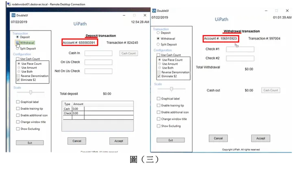
Task: Click Cancel in Deposit transaction window
Action: 77,141
